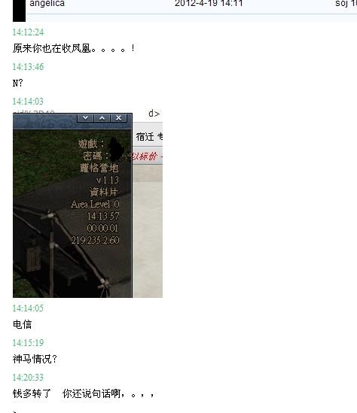357x413 pixels.
Task: Click the 14:14:03 timestamp
Action: [x=28, y=101]
